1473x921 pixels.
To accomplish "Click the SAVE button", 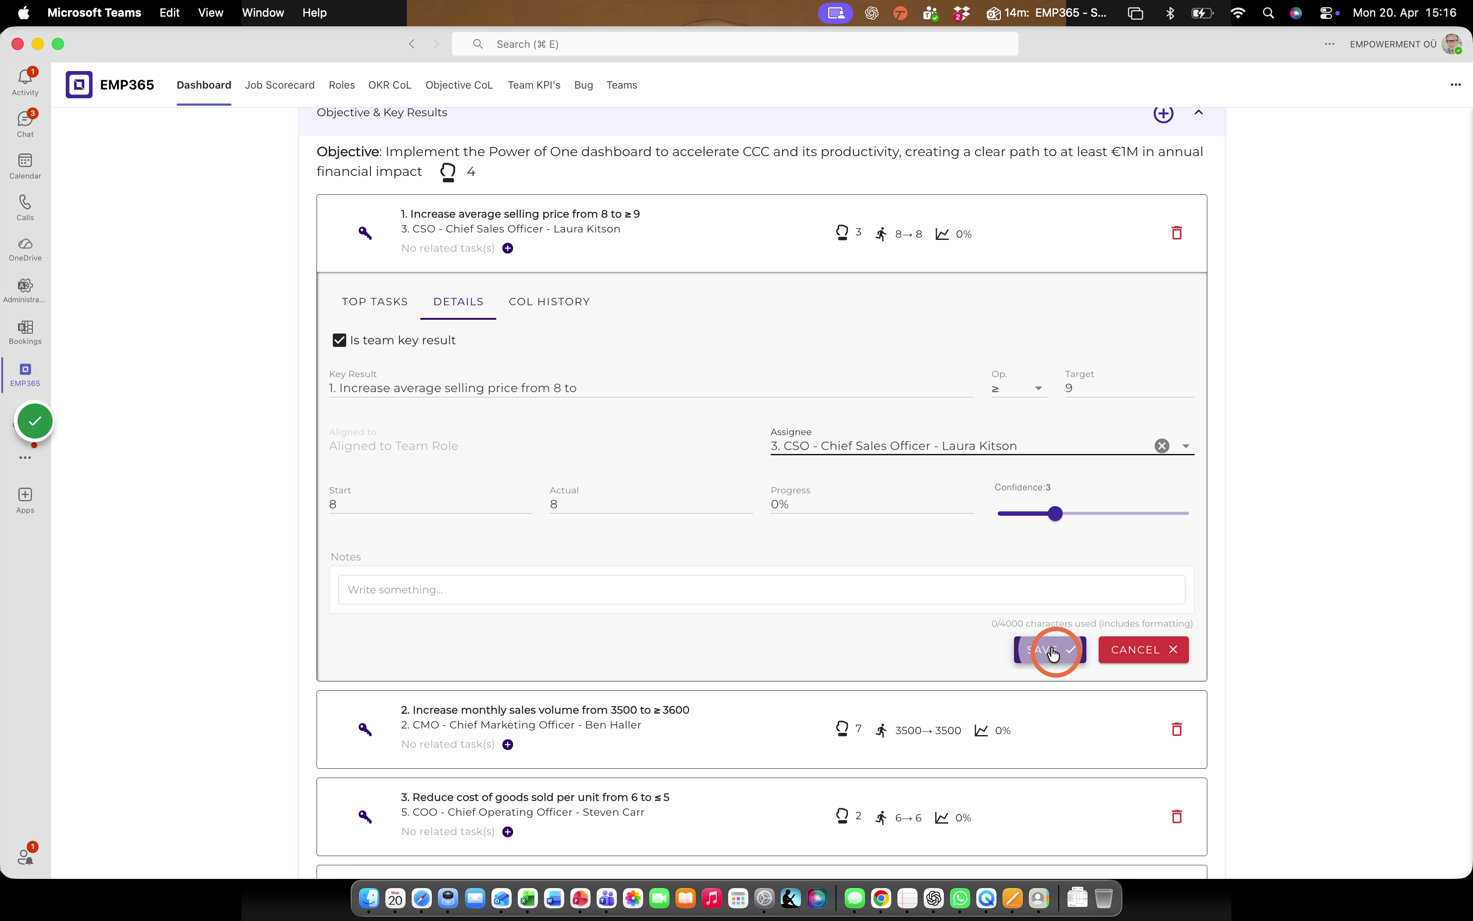I will (1050, 650).
